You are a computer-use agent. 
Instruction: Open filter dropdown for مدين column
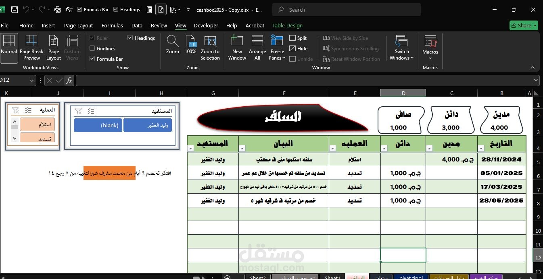coord(430,148)
